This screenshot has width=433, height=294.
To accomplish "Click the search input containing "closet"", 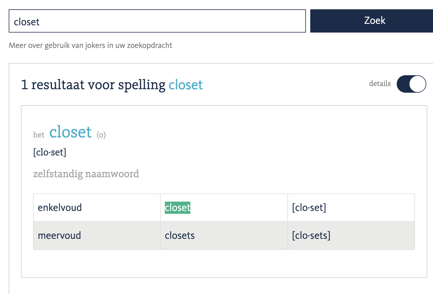I will click(x=157, y=21).
